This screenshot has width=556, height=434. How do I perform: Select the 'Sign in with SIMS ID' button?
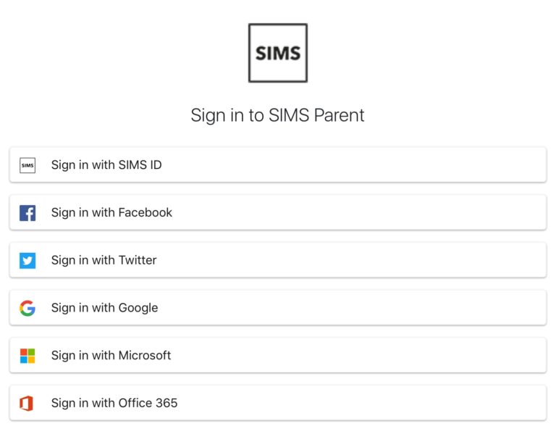(278, 164)
